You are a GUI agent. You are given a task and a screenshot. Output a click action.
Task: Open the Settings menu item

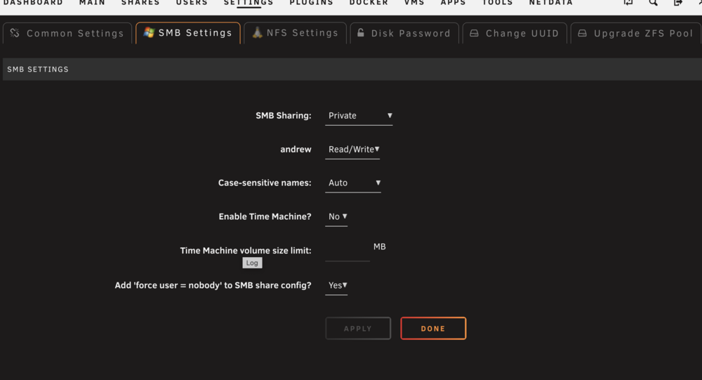coord(249,3)
